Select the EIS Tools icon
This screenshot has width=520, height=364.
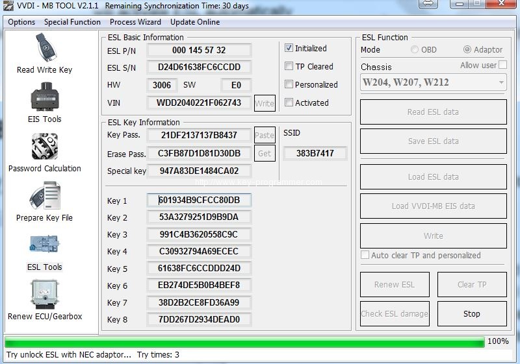tap(44, 99)
